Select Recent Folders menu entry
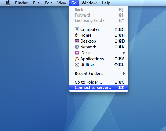166x131 pixels. [99, 74]
